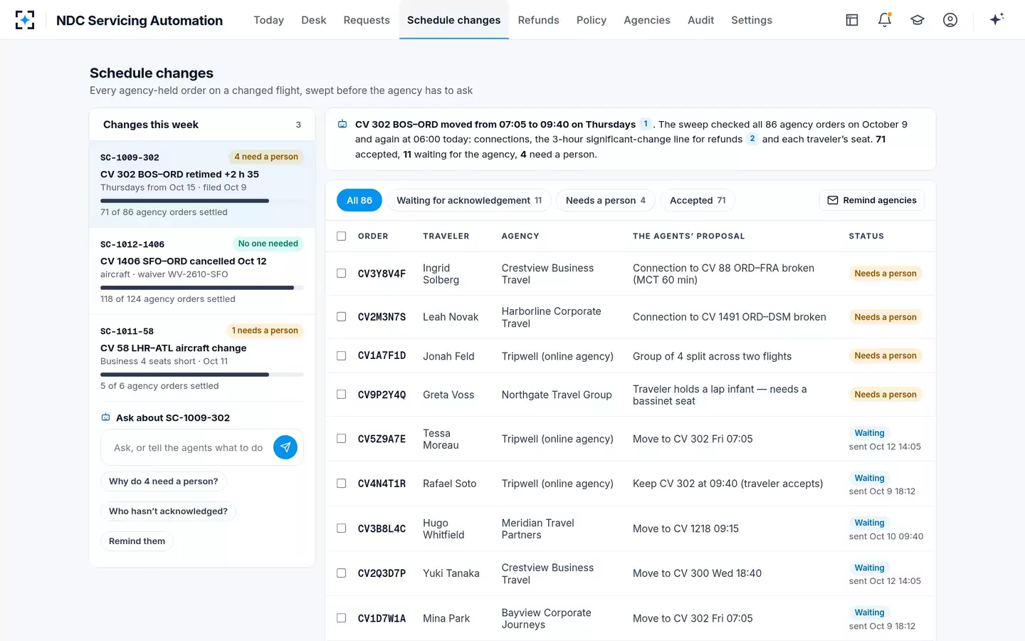Check the box for Leah Novak's order
The width and height of the screenshot is (1025, 641).
(342, 317)
